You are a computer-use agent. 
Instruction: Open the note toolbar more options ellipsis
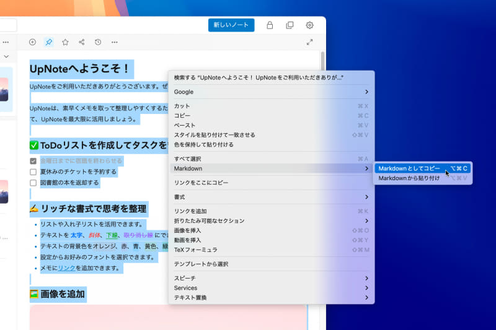coord(115,42)
